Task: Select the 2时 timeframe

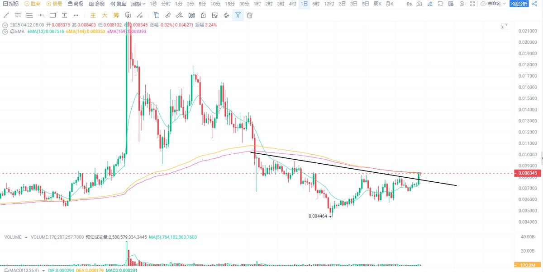Action: tap(269, 4)
